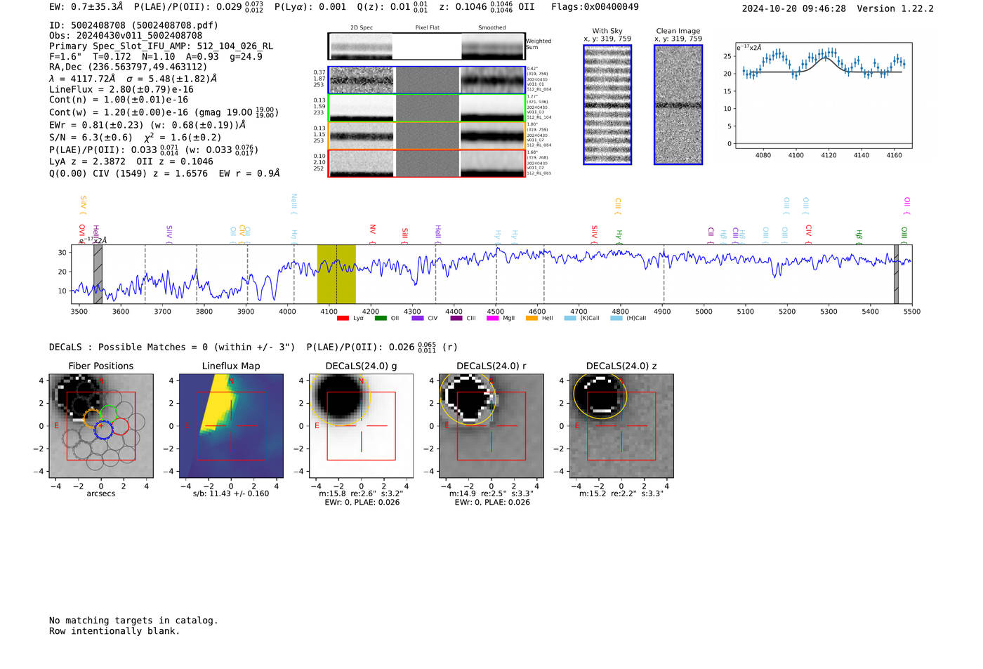Click the ID: 5002408708 text line
Screen dimensions: 983x669
point(133,25)
